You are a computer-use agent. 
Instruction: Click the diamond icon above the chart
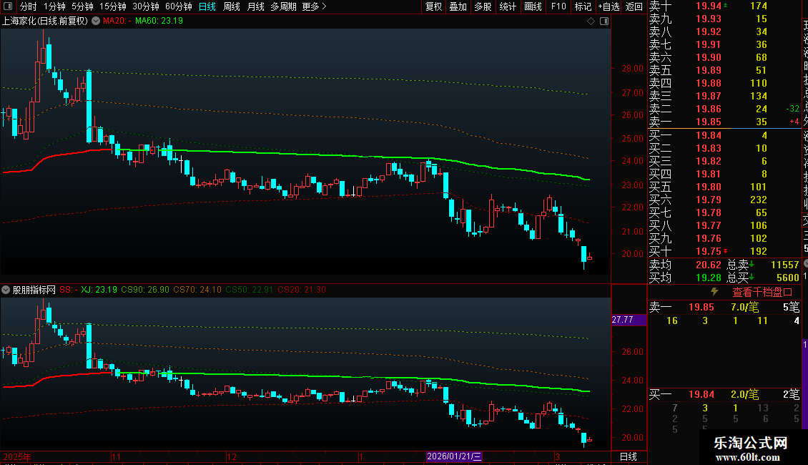click(591, 21)
